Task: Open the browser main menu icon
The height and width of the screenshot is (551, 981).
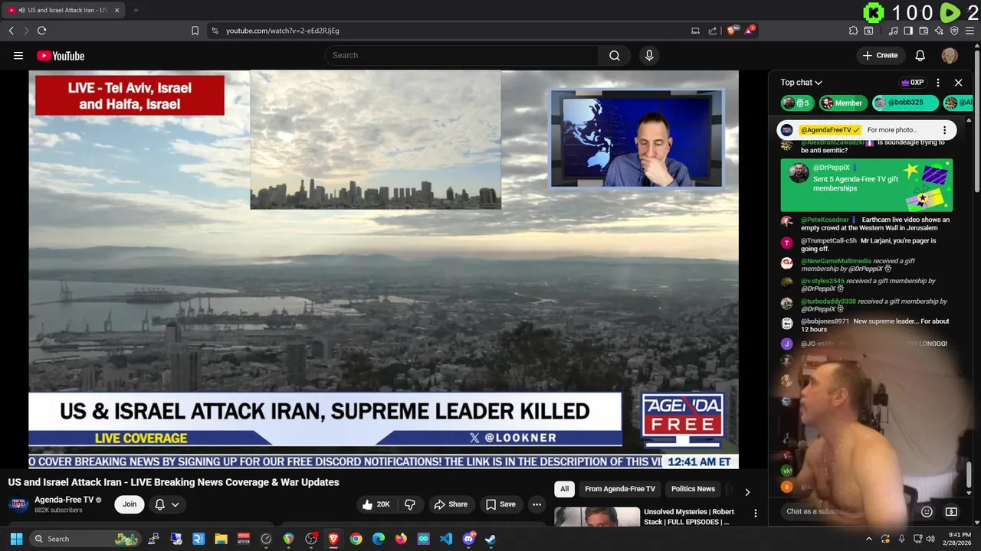Action: click(x=970, y=31)
